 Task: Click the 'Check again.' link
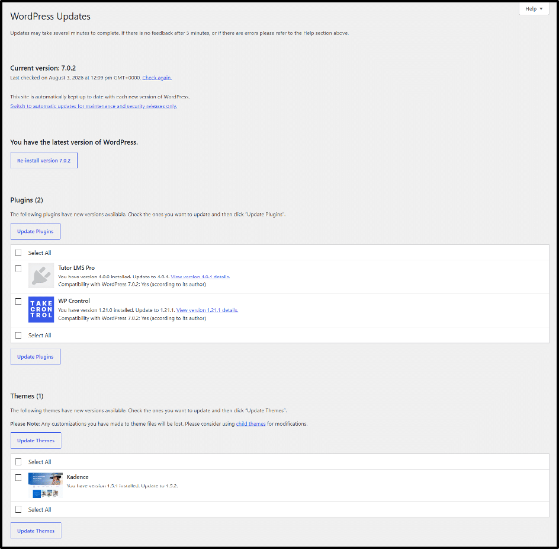pos(157,78)
